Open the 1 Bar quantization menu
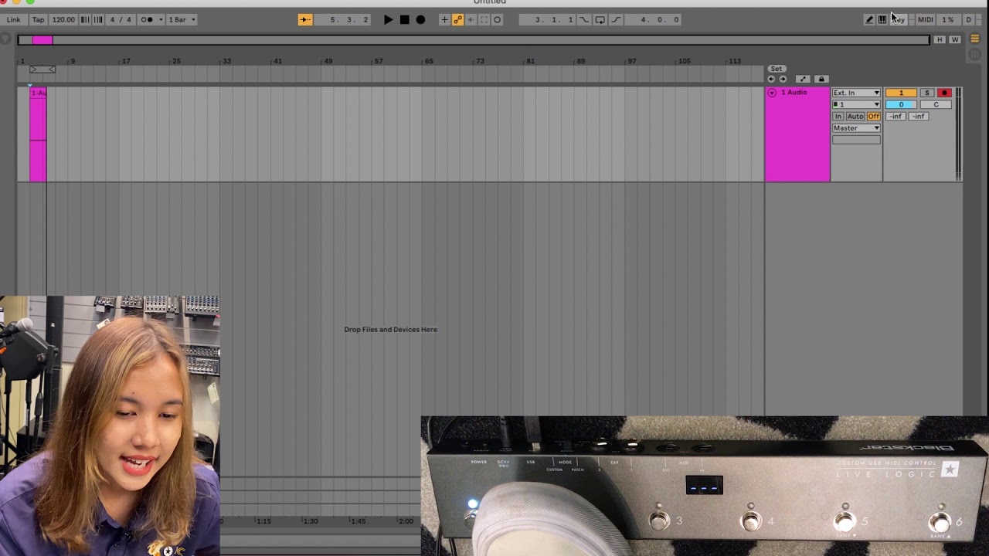989x556 pixels. tap(182, 19)
